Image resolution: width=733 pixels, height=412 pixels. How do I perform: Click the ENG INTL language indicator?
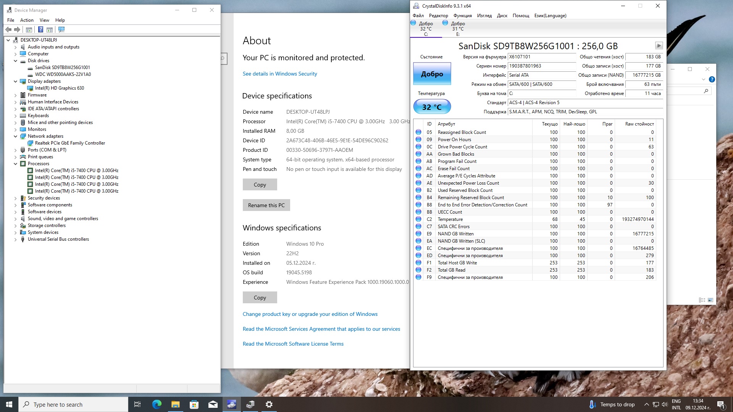[676, 404]
